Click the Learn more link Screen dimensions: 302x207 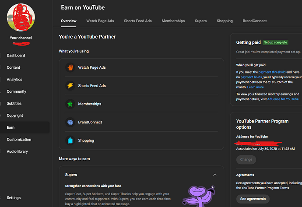[x=256, y=87]
